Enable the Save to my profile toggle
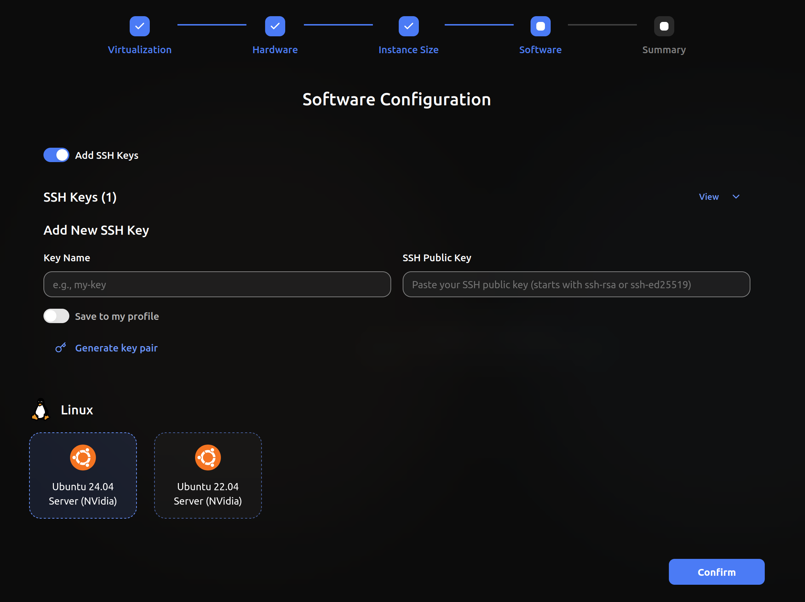 click(x=56, y=316)
